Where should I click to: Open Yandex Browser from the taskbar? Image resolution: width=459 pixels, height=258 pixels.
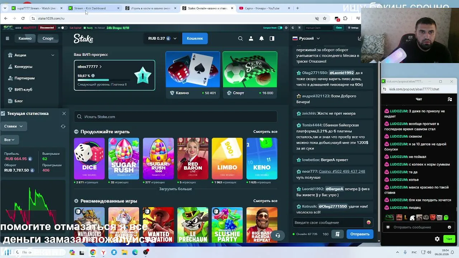pyautogui.click(x=103, y=252)
